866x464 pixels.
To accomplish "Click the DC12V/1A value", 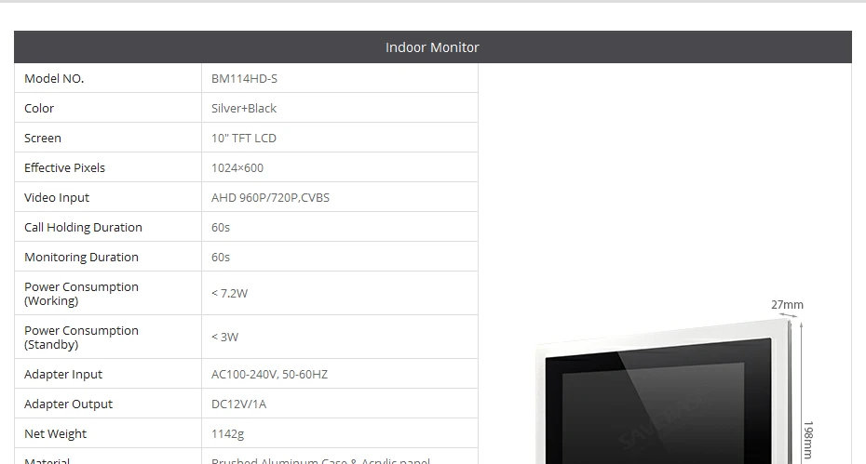I will pyautogui.click(x=238, y=404).
